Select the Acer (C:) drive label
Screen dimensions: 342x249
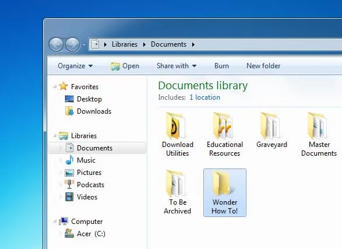coord(91,234)
